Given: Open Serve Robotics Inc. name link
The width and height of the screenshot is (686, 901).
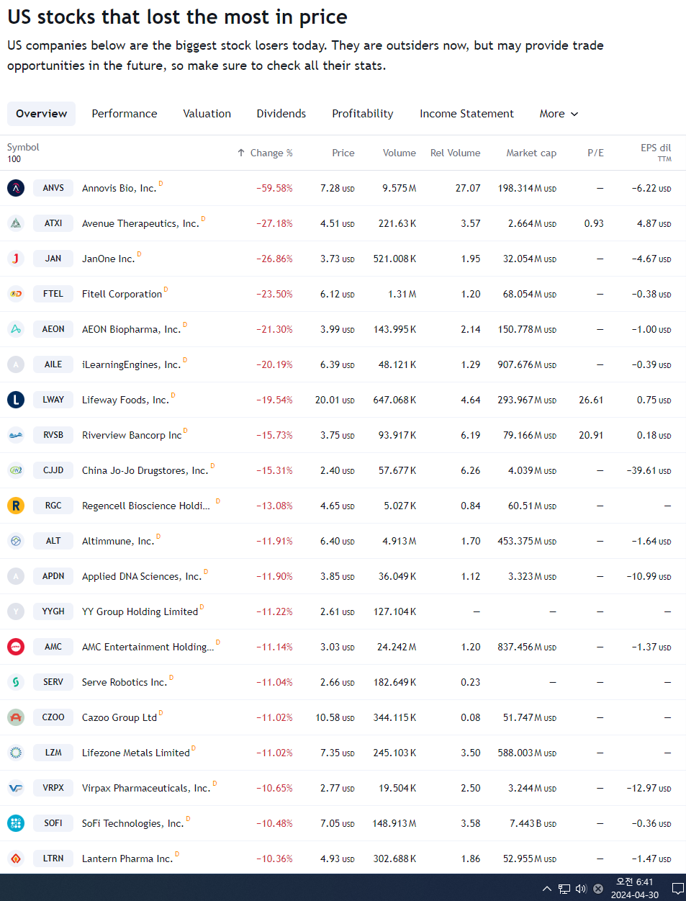Looking at the screenshot, I should (125, 682).
